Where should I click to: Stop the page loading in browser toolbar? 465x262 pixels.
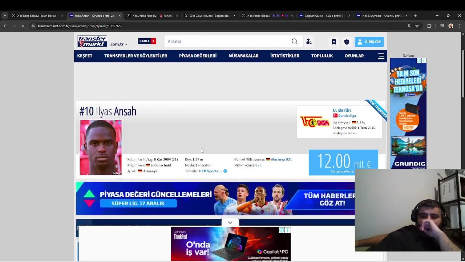[x=23, y=26]
